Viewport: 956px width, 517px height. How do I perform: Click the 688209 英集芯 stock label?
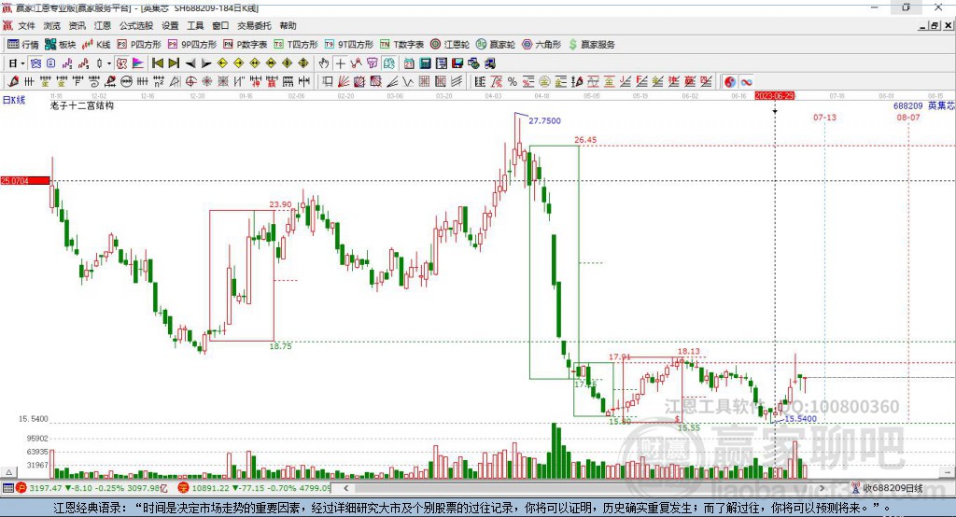click(923, 106)
